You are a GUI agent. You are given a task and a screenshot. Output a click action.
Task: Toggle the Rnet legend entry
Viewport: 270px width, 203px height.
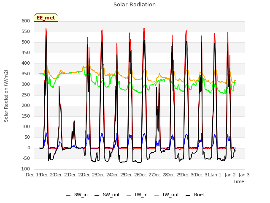click(x=195, y=195)
